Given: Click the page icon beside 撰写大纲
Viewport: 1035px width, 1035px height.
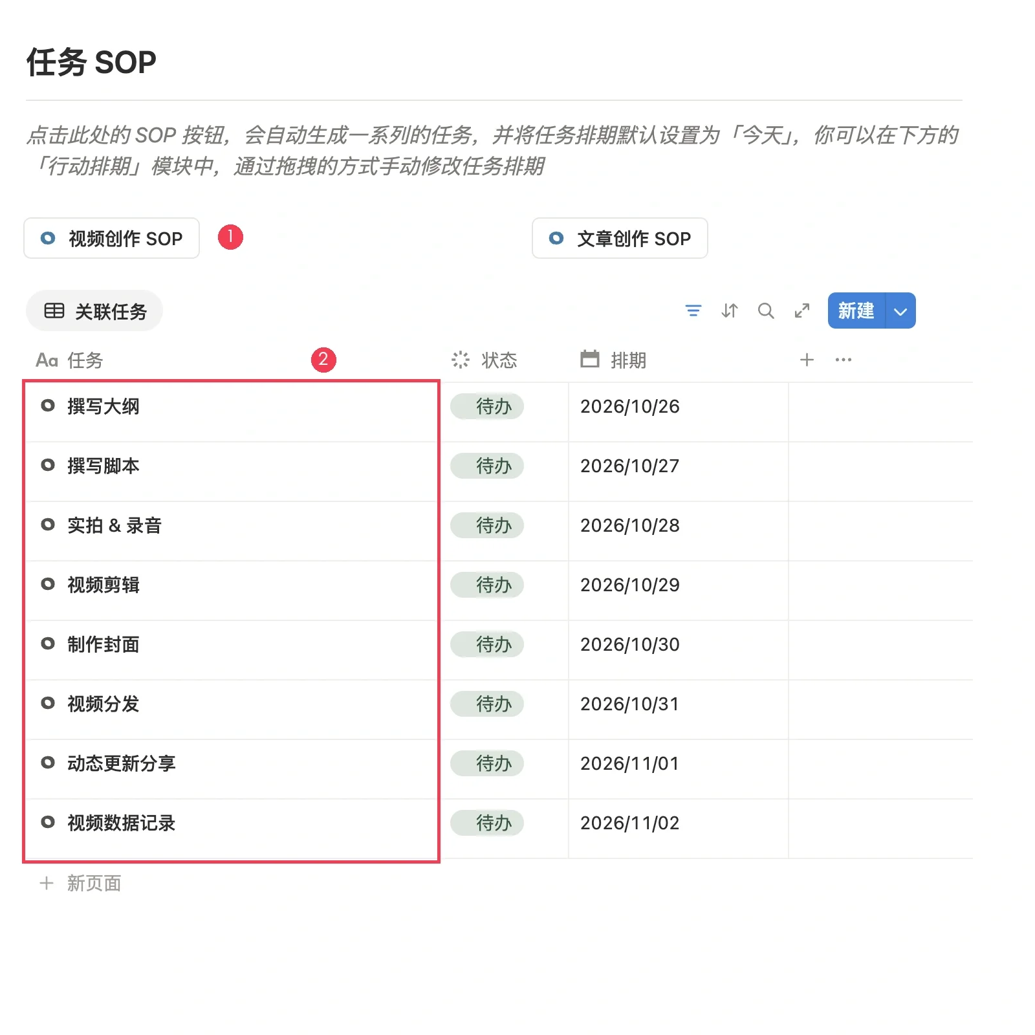Looking at the screenshot, I should 48,406.
